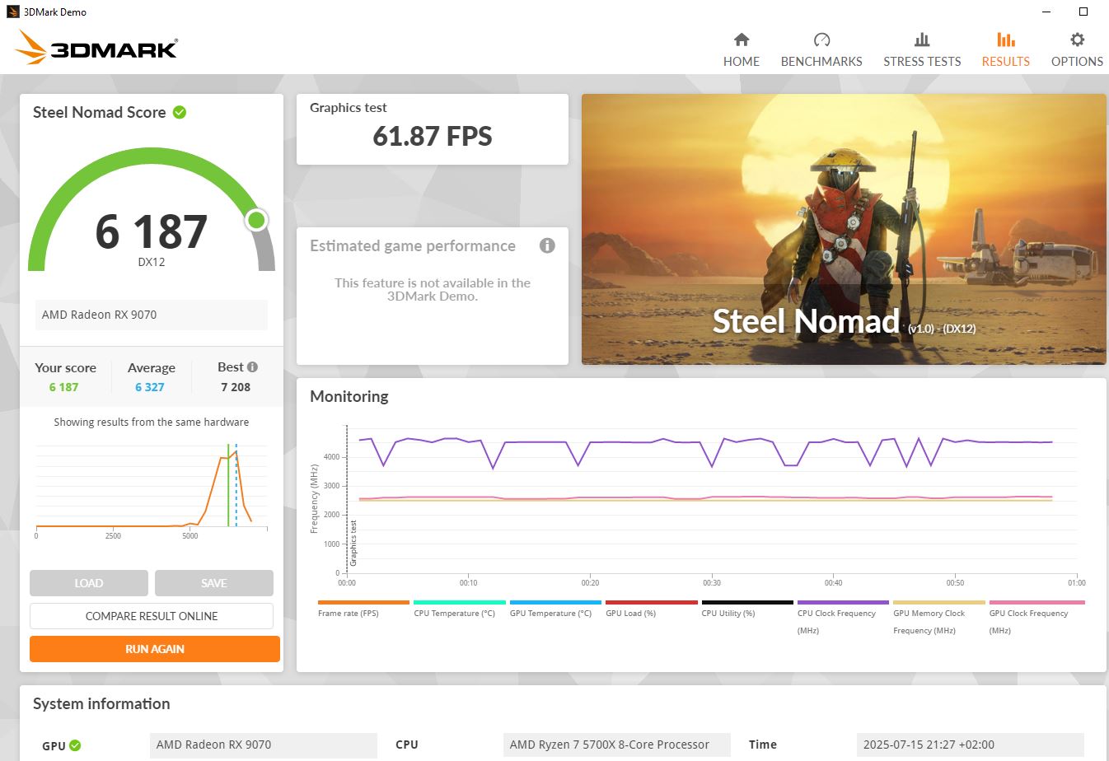The height and width of the screenshot is (761, 1109).
Task: Maximize the 3DMark Demo window
Action: pos(1083,12)
